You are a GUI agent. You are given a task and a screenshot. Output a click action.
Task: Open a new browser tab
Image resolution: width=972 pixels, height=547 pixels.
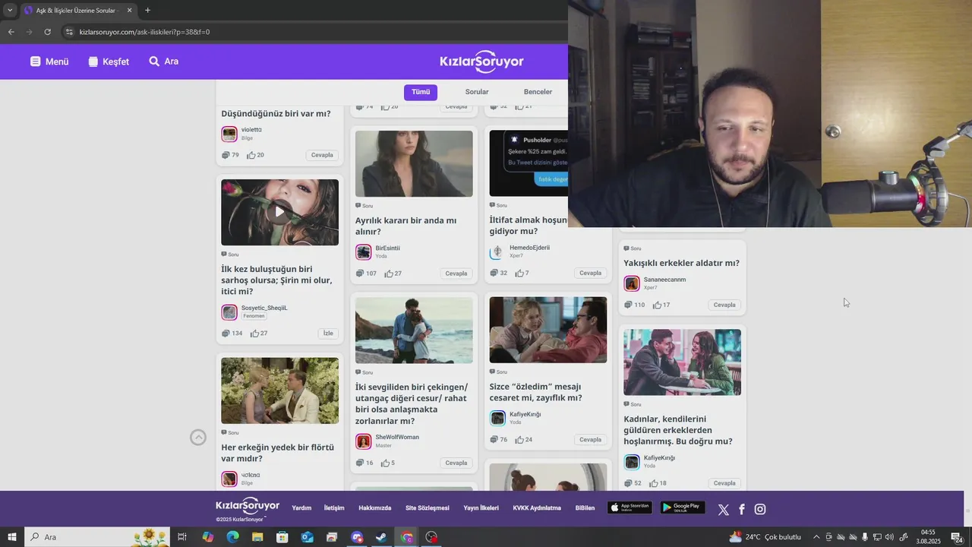(x=147, y=11)
